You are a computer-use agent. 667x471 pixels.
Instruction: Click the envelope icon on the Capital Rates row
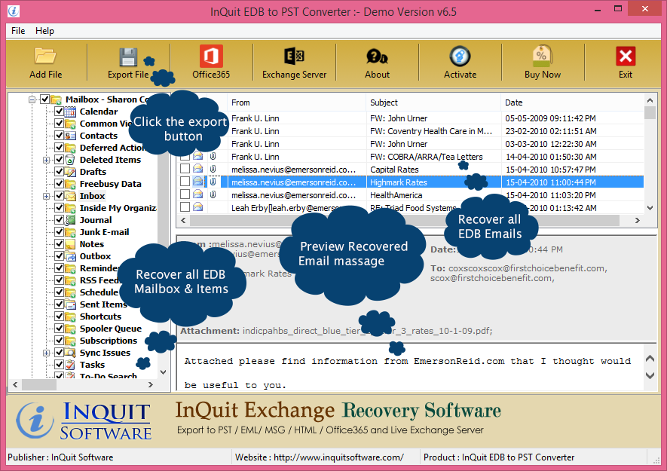click(197, 169)
